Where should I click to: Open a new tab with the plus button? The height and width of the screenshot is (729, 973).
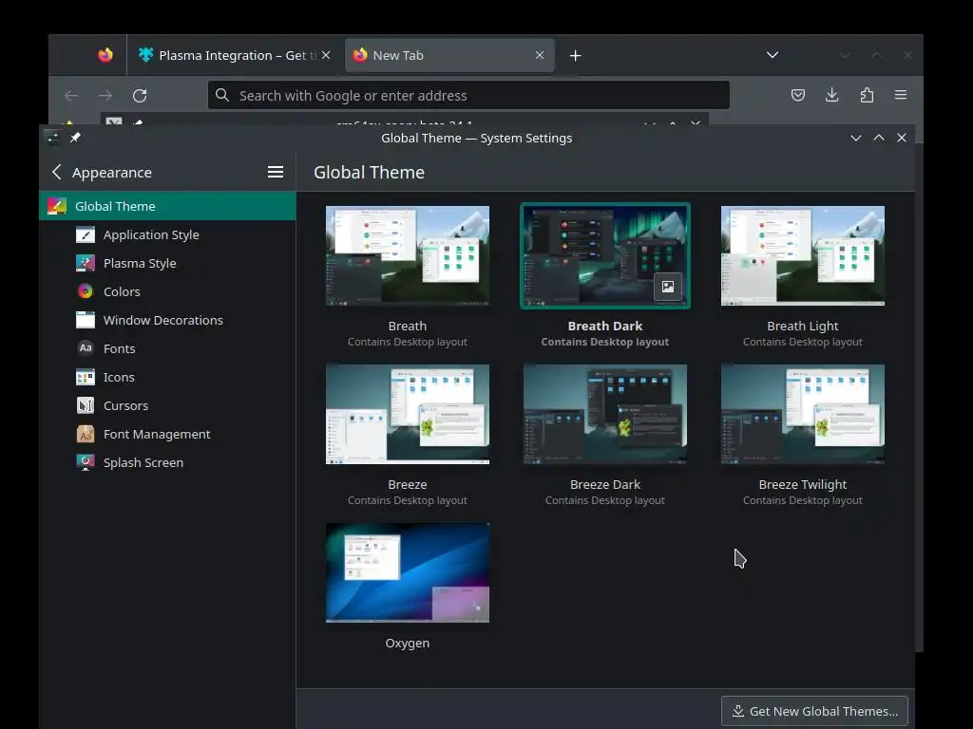(x=575, y=56)
